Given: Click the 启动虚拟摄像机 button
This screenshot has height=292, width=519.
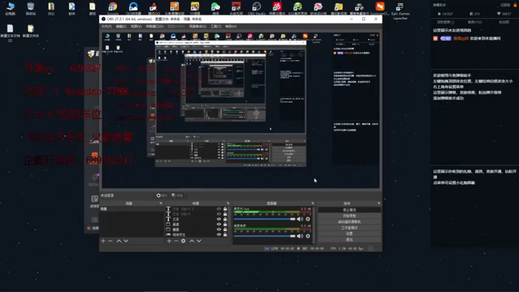Looking at the screenshot, I should point(349,222).
